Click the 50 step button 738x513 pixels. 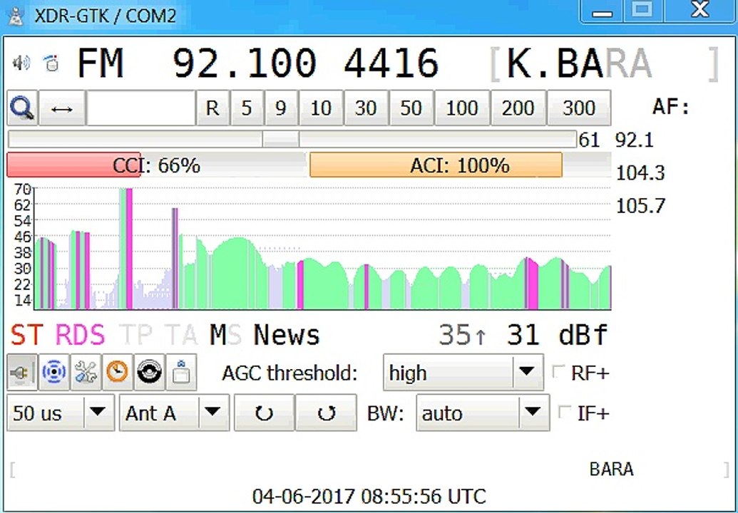pyautogui.click(x=411, y=108)
